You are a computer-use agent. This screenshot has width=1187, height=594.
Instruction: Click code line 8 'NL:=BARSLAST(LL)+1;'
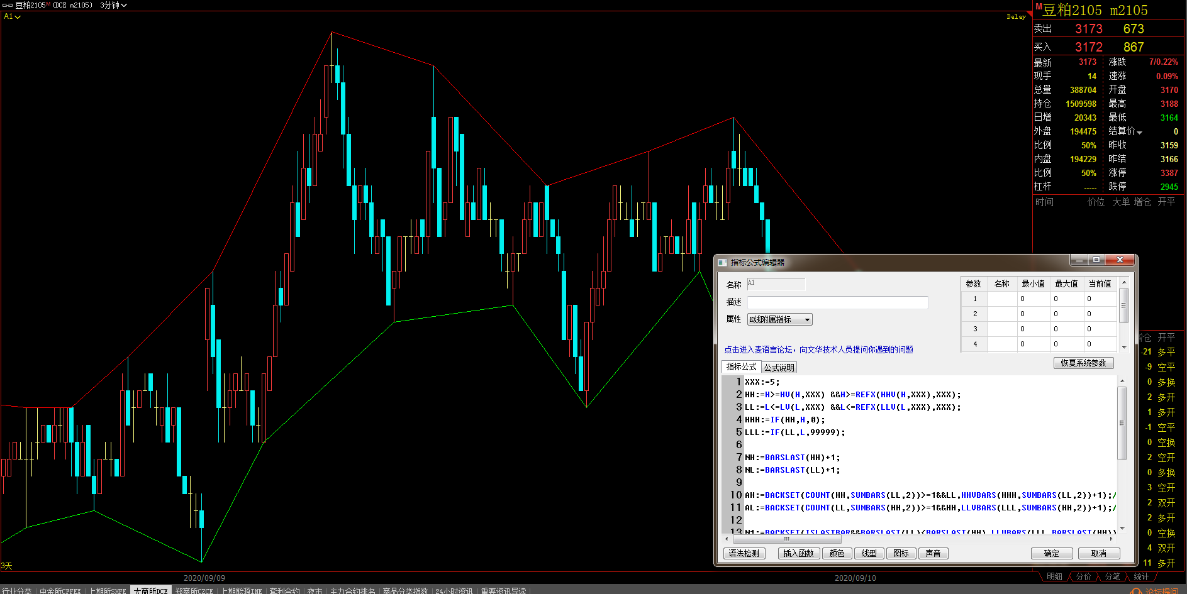click(x=792, y=470)
